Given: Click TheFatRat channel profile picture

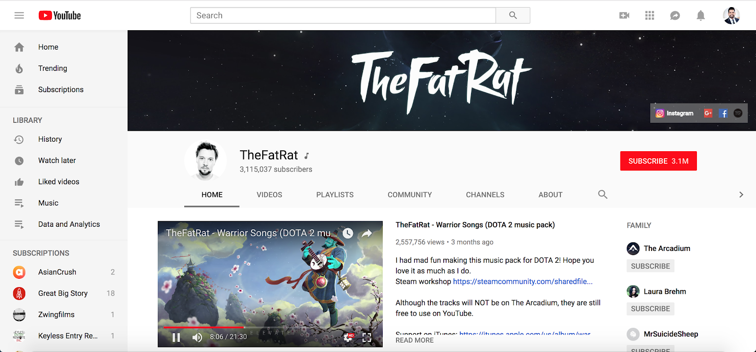Looking at the screenshot, I should click(206, 161).
